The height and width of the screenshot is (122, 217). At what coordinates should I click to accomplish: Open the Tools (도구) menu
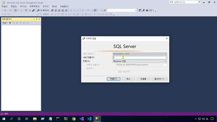click(46, 6)
